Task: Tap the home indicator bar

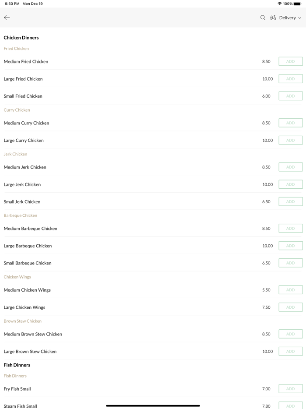Action: coord(153,405)
